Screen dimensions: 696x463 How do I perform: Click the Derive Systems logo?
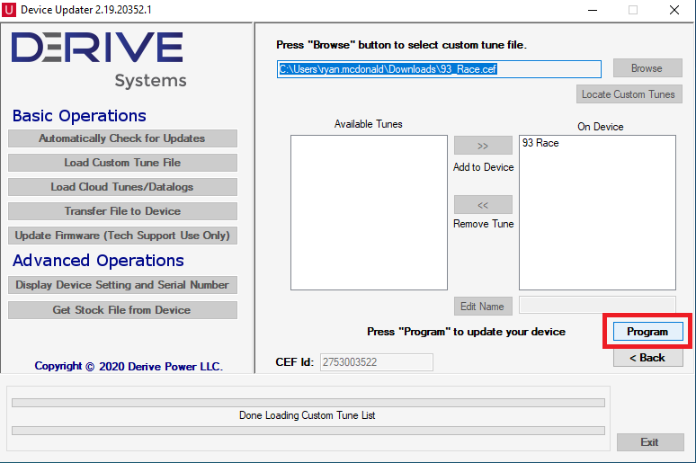tap(99, 60)
